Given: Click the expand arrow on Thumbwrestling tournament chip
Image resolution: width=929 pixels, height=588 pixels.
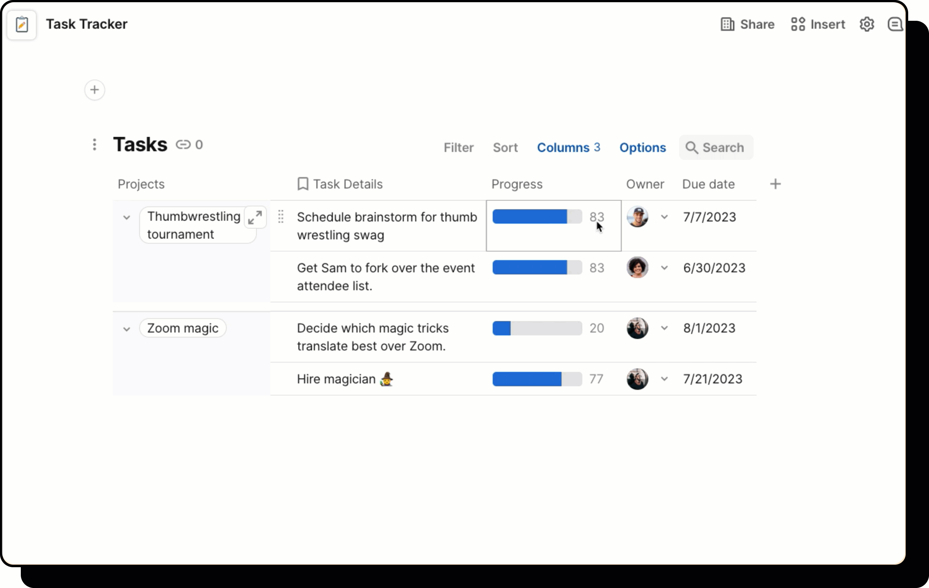Looking at the screenshot, I should click(255, 217).
